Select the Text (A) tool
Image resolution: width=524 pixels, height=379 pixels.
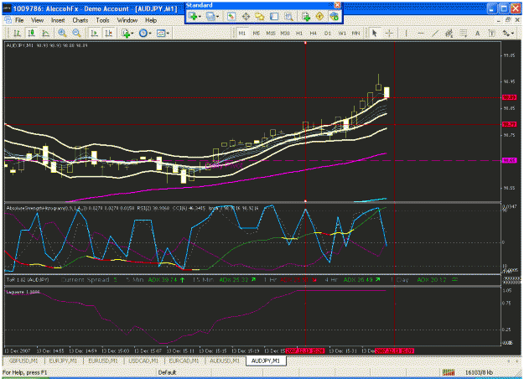(477, 33)
